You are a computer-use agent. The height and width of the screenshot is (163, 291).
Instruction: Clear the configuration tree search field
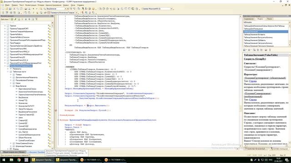[x=52, y=23]
